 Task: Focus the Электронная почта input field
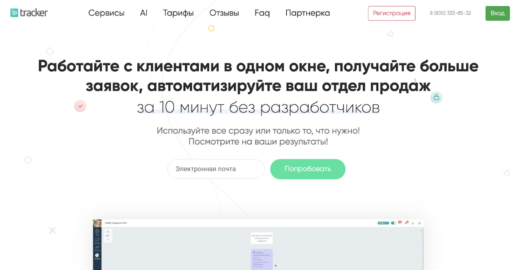point(216,169)
